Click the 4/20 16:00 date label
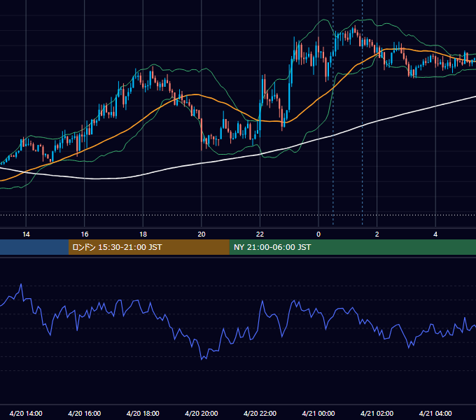Image resolution: width=476 pixels, height=420 pixels. tap(85, 413)
